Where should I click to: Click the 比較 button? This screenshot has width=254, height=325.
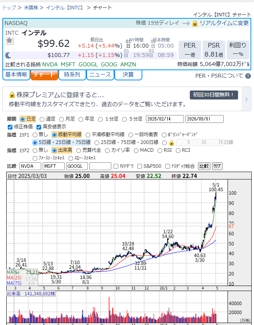click(204, 166)
